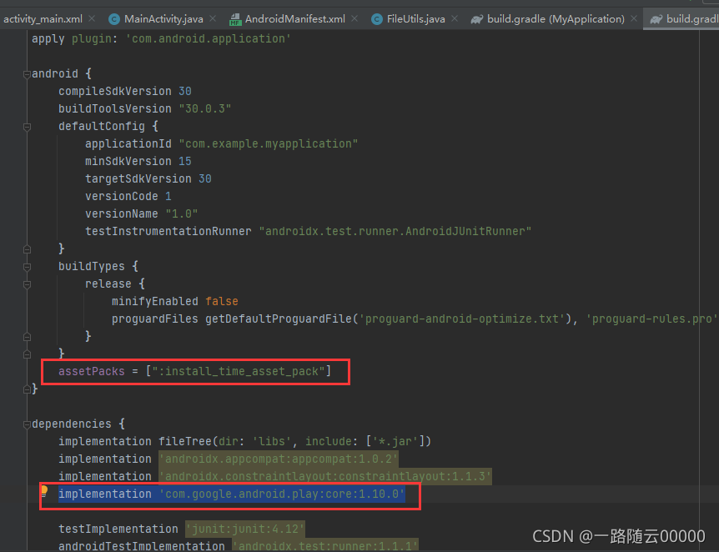
Task: Close the activity_main.xml tab
Action: pos(92,19)
